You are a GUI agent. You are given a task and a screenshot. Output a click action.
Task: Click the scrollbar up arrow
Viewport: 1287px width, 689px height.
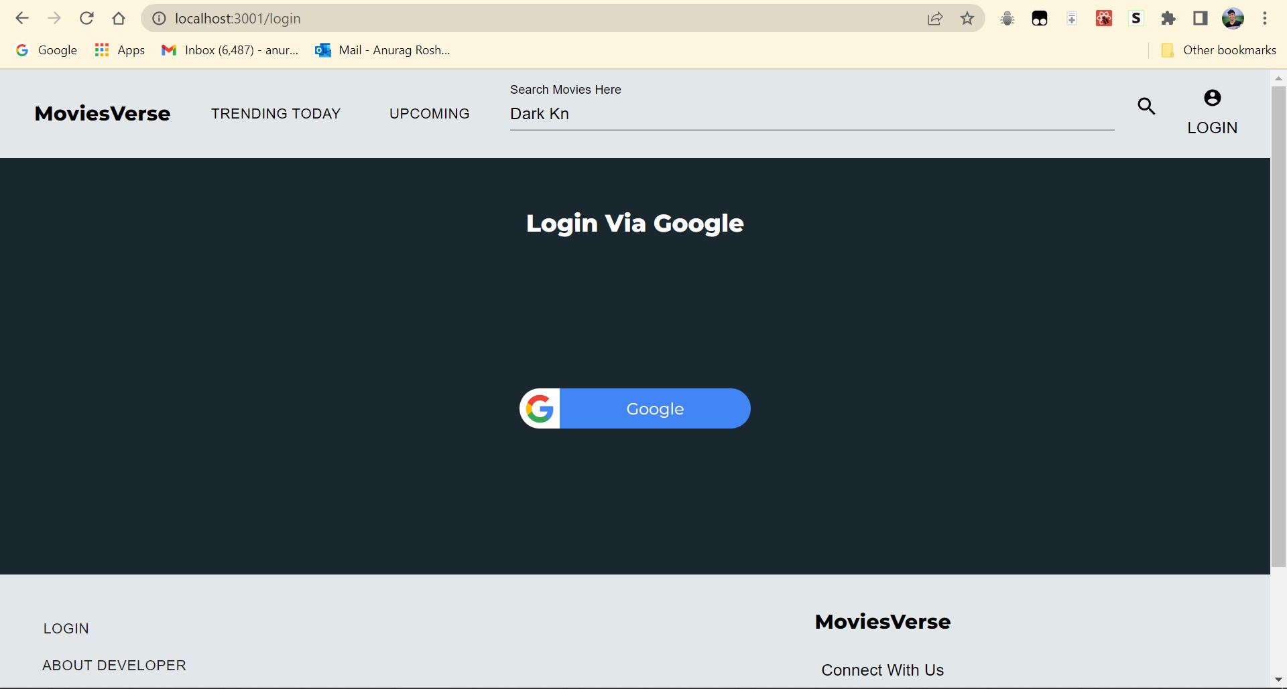coord(1279,78)
